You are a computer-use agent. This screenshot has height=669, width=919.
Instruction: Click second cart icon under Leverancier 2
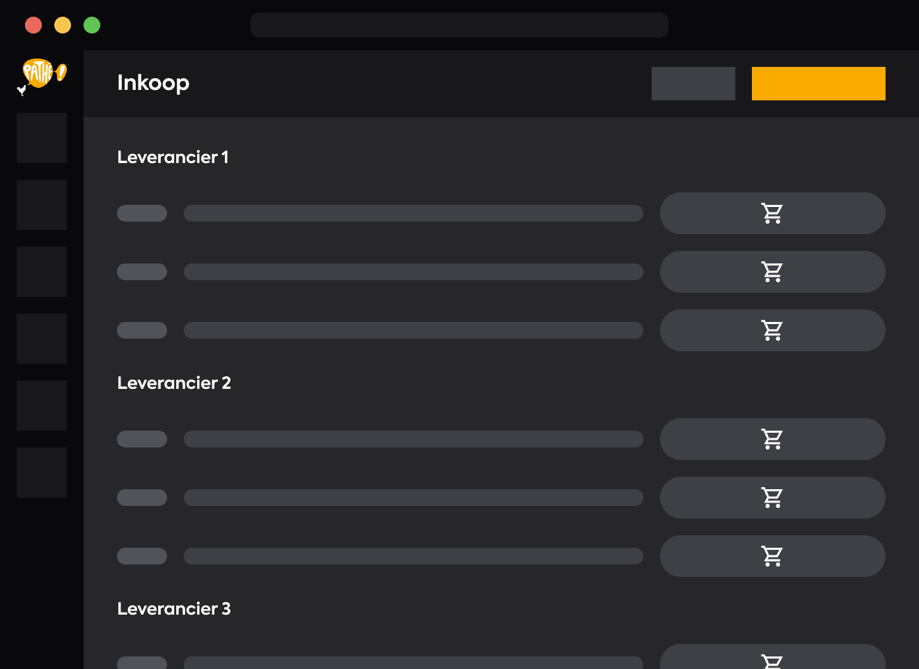[772, 498]
